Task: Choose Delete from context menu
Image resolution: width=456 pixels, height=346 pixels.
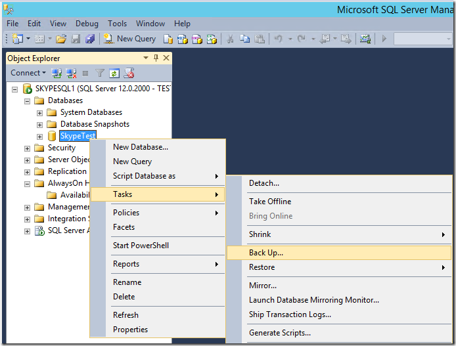Action: coord(158,297)
